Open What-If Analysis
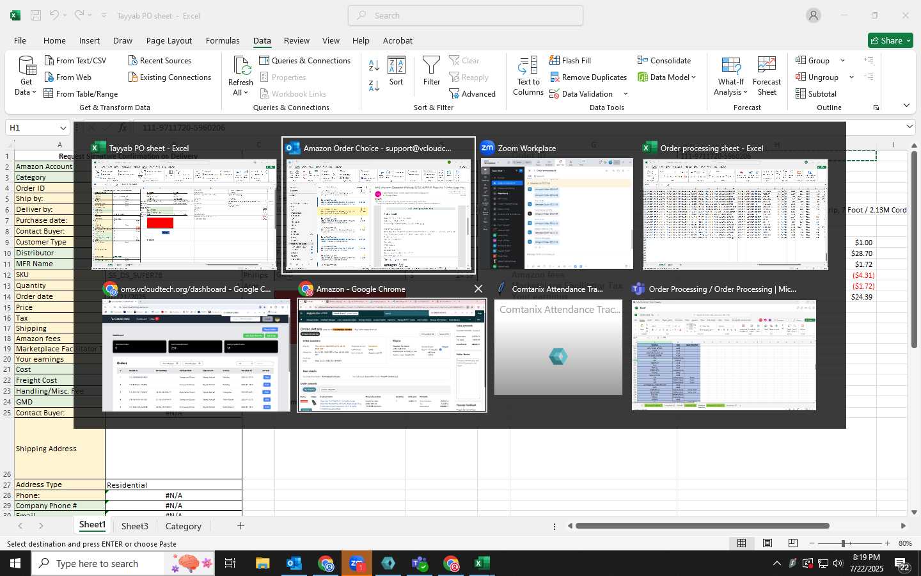 731,76
